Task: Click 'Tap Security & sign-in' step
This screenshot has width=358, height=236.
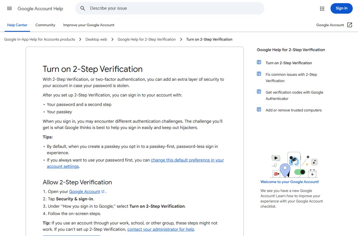Action: (71, 199)
